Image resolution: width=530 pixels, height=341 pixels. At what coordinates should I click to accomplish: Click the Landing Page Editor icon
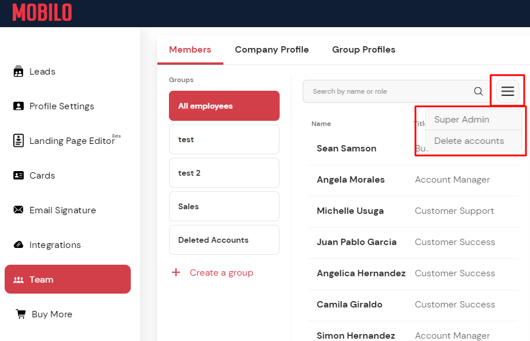(x=19, y=140)
